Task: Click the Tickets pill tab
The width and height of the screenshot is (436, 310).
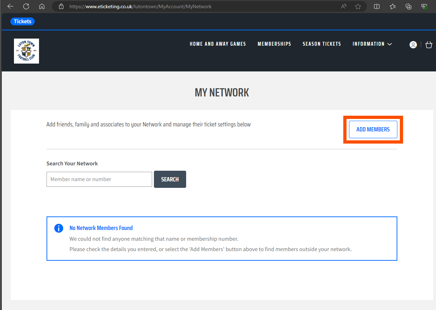Action: (23, 21)
